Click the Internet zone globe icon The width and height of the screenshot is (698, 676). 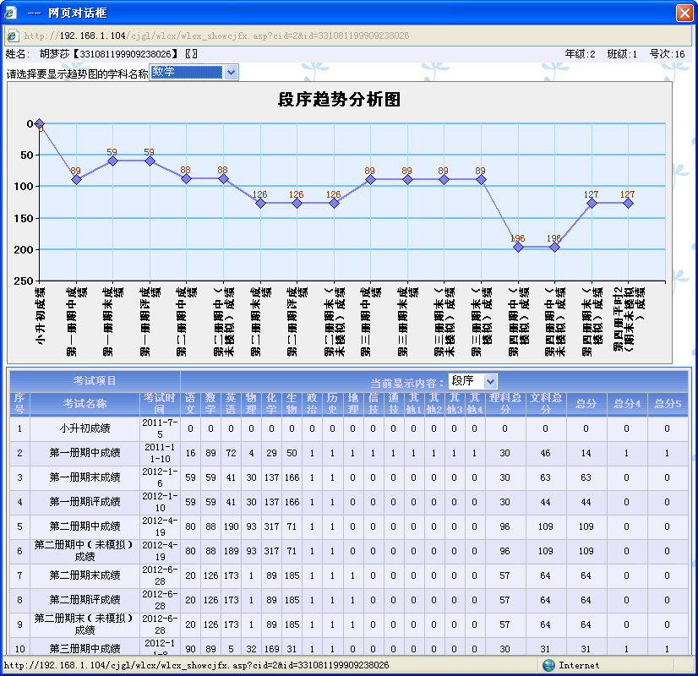click(548, 665)
